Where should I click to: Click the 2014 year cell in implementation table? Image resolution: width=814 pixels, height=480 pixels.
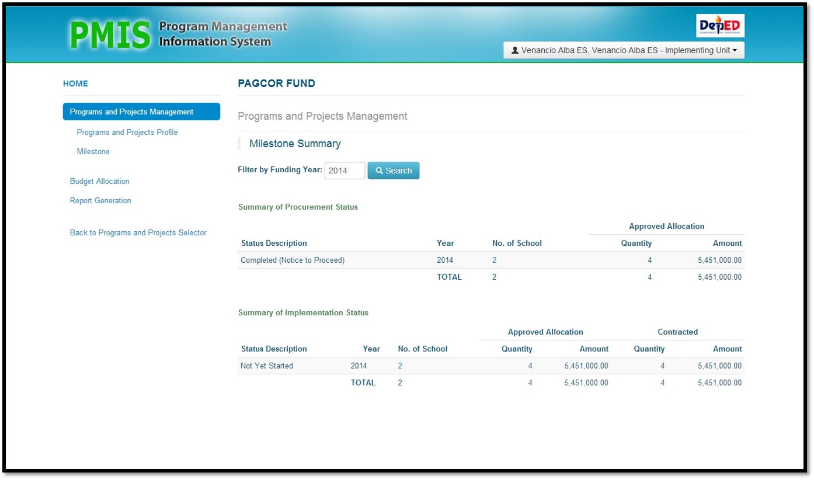tap(359, 366)
